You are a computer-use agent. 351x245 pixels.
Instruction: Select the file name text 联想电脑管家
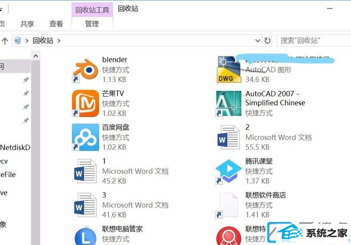tap(122, 229)
